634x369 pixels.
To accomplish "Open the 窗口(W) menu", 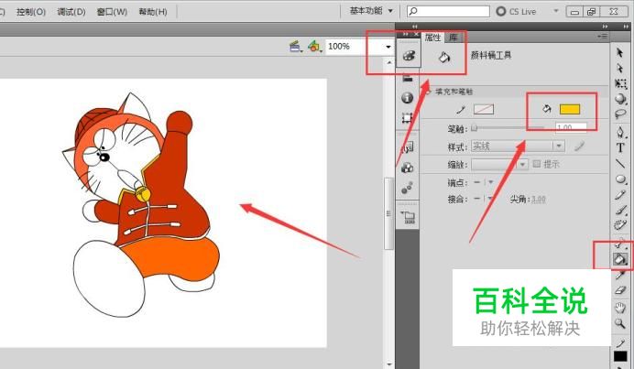I will [112, 11].
